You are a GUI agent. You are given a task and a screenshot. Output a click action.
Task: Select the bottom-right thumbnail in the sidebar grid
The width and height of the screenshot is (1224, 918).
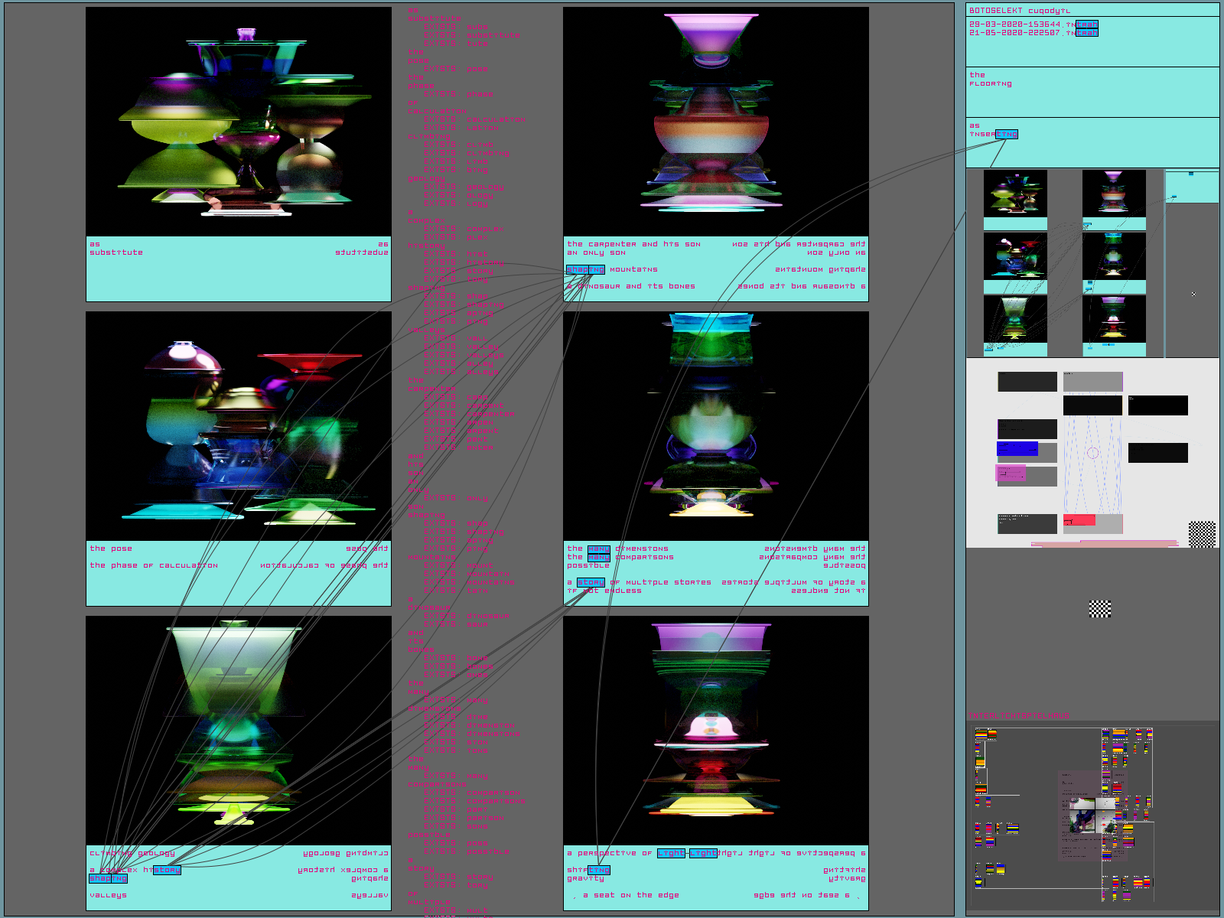point(1114,319)
